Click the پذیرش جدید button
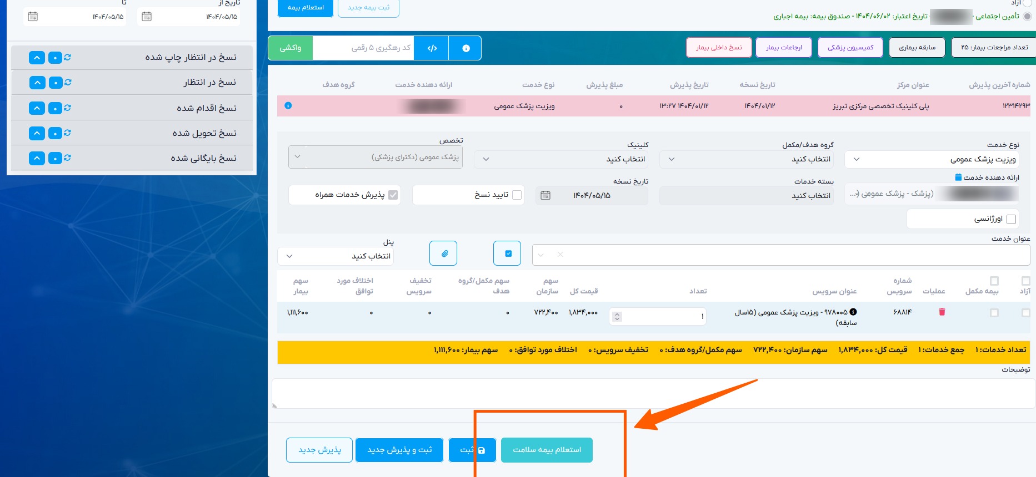The image size is (1036, 477). (x=319, y=450)
